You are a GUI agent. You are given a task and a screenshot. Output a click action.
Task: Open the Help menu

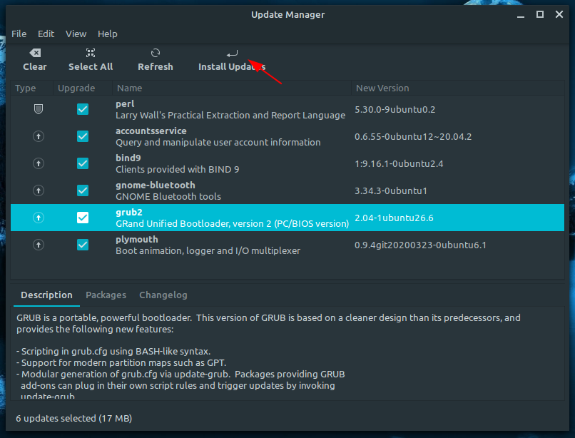coord(108,34)
